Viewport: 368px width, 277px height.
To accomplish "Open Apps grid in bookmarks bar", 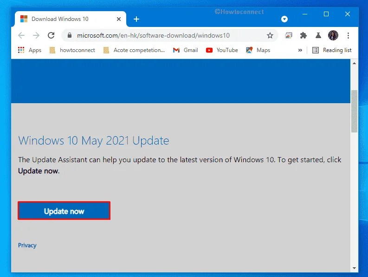I will (30, 50).
